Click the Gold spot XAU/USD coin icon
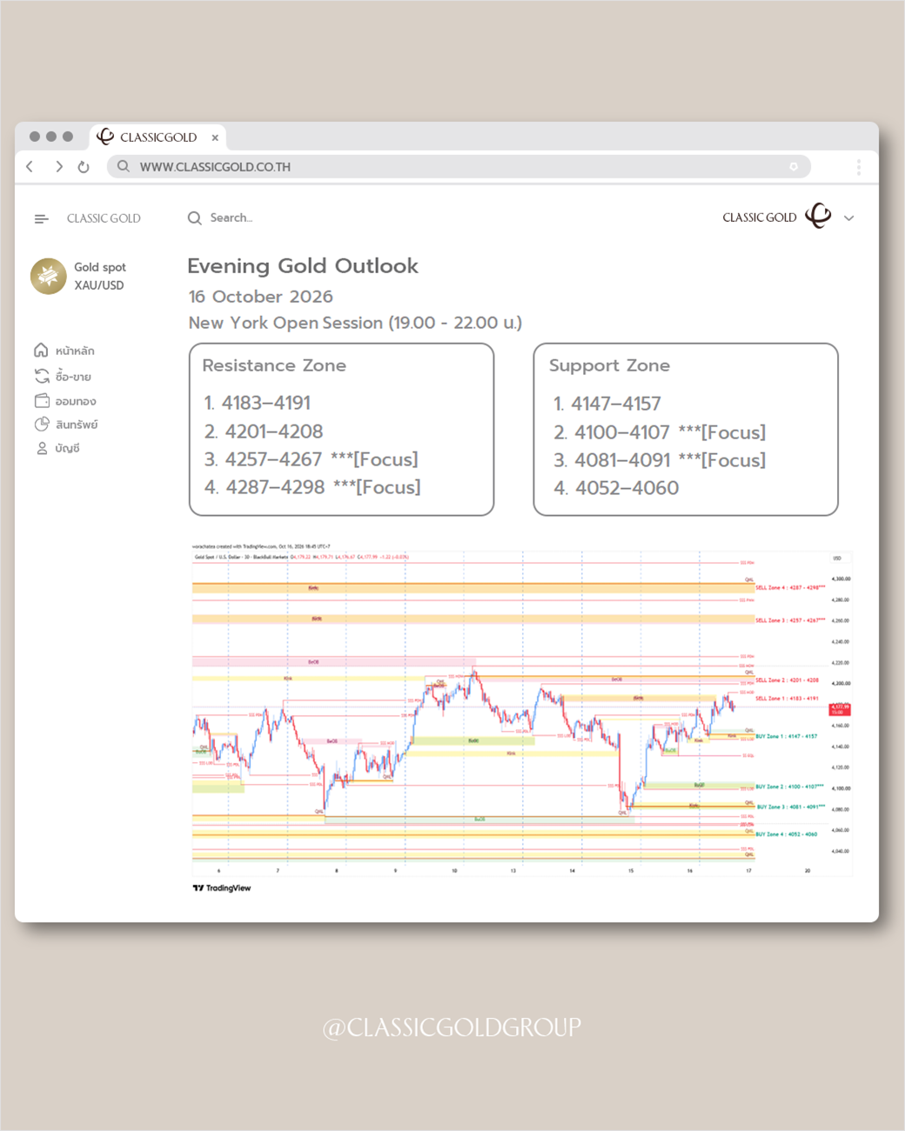Viewport: 905px width, 1131px height. [49, 276]
